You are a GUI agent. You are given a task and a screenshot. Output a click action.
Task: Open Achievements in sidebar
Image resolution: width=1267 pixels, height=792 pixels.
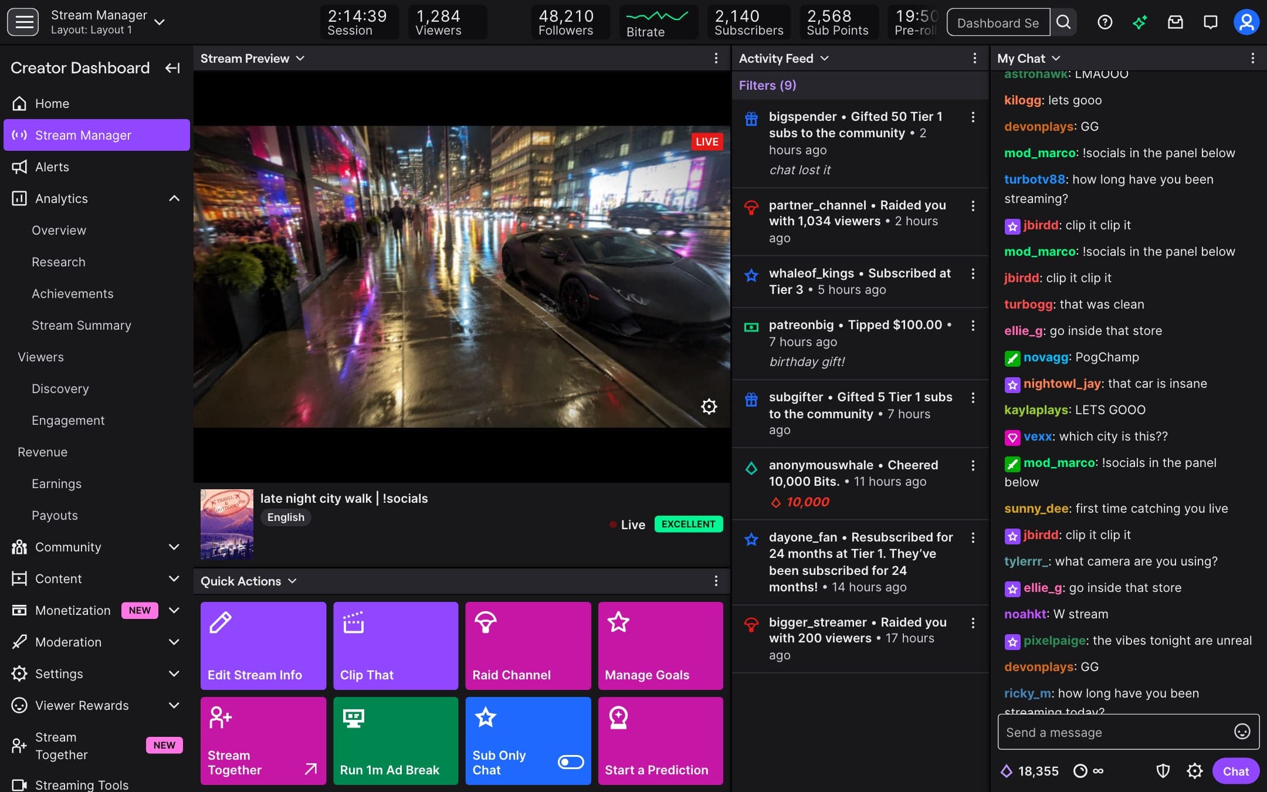(x=73, y=293)
